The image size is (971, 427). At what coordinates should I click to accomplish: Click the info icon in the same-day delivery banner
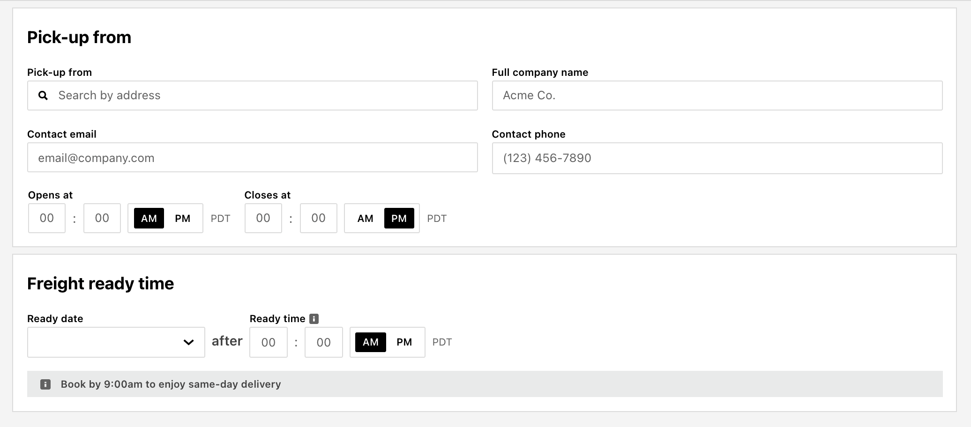[45, 384]
